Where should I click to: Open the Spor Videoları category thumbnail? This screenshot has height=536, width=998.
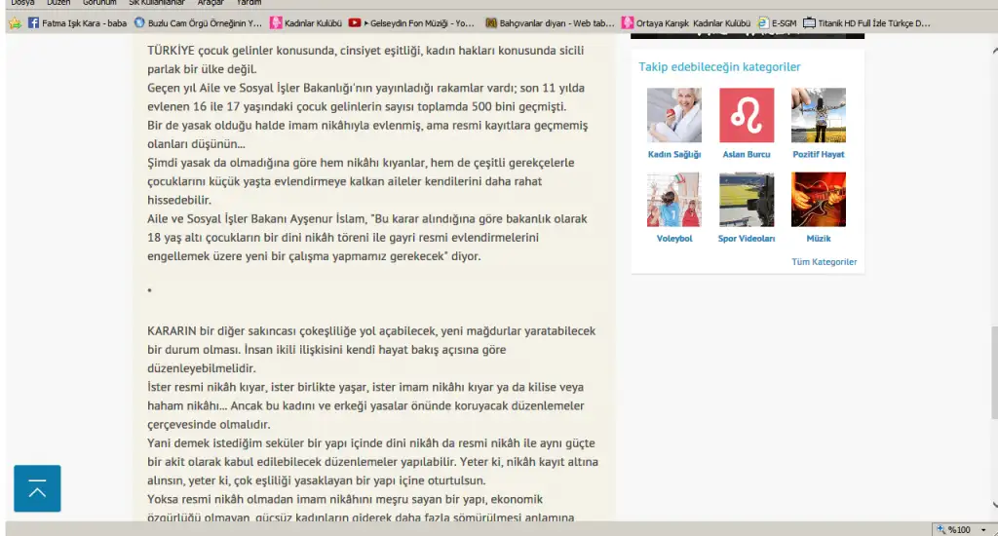point(747,199)
